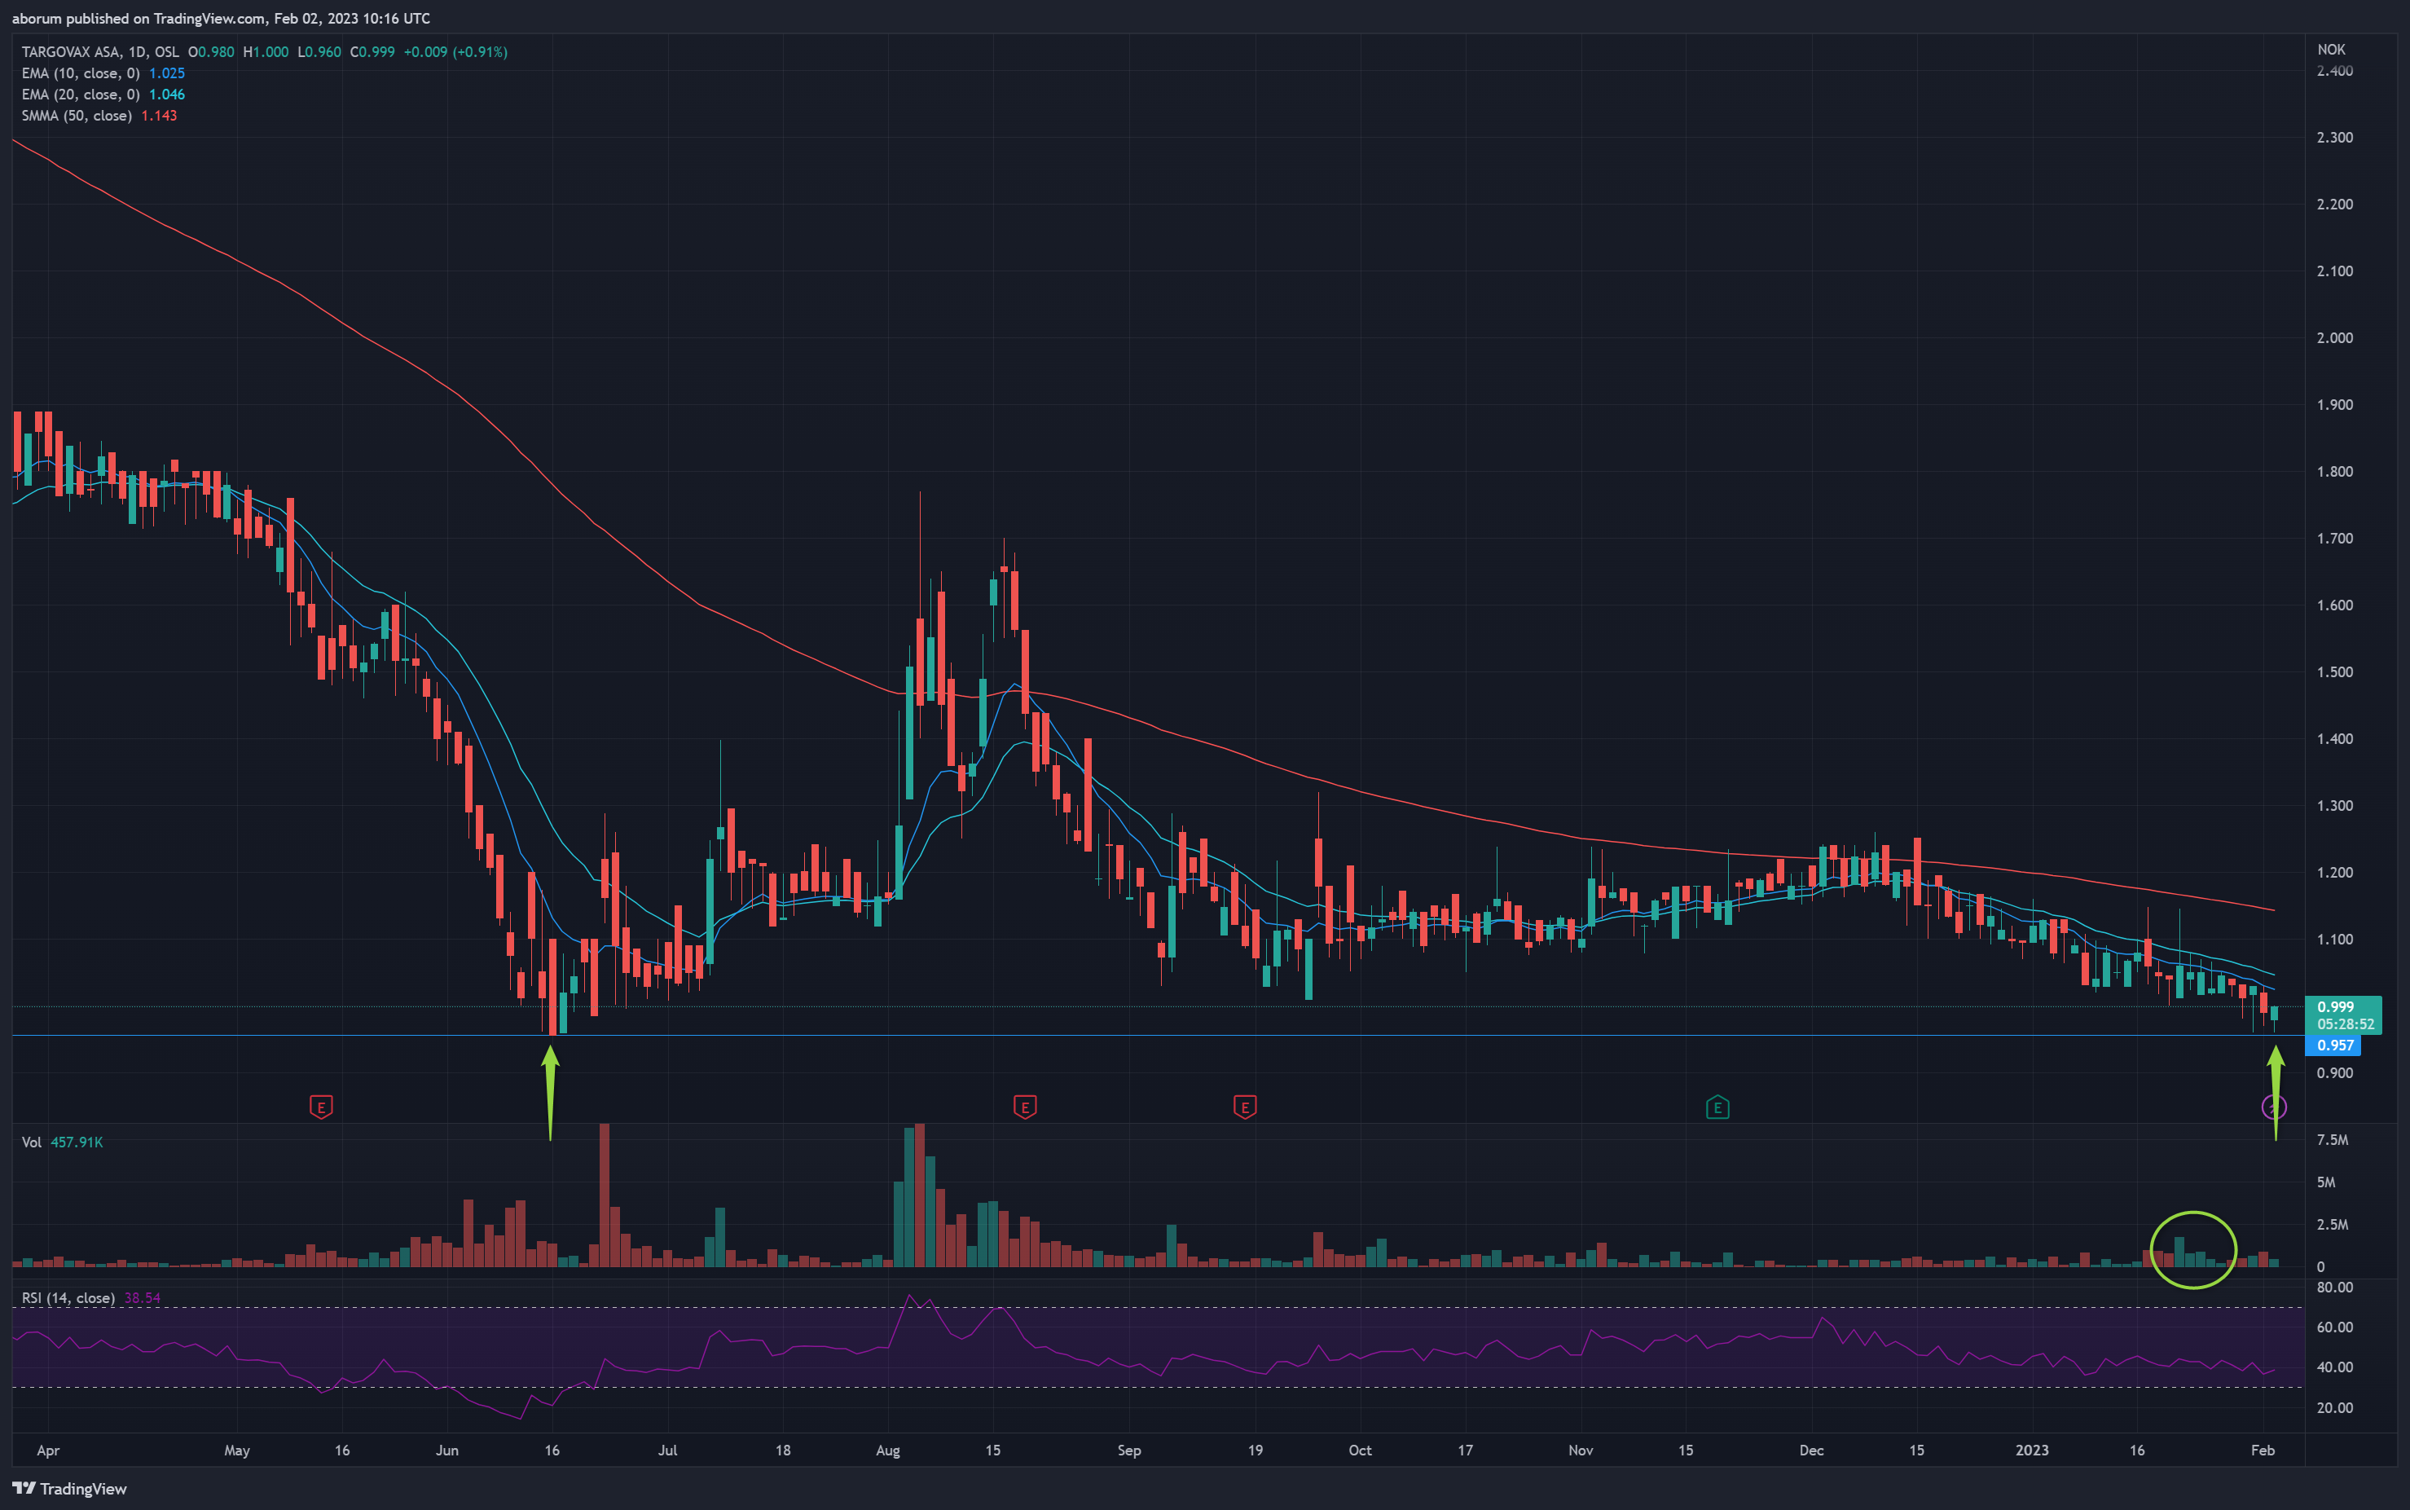Click the Vol indicator legend

(32, 1142)
